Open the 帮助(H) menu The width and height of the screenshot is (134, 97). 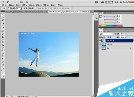(61, 5)
